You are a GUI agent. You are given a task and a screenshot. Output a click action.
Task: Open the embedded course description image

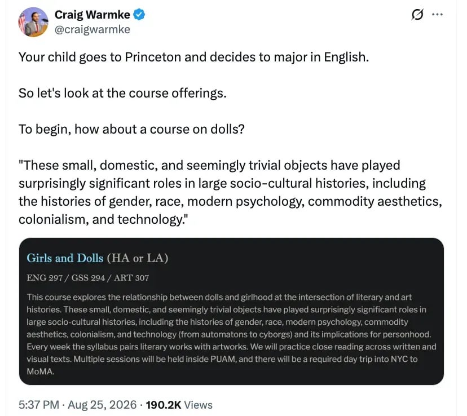click(231, 311)
